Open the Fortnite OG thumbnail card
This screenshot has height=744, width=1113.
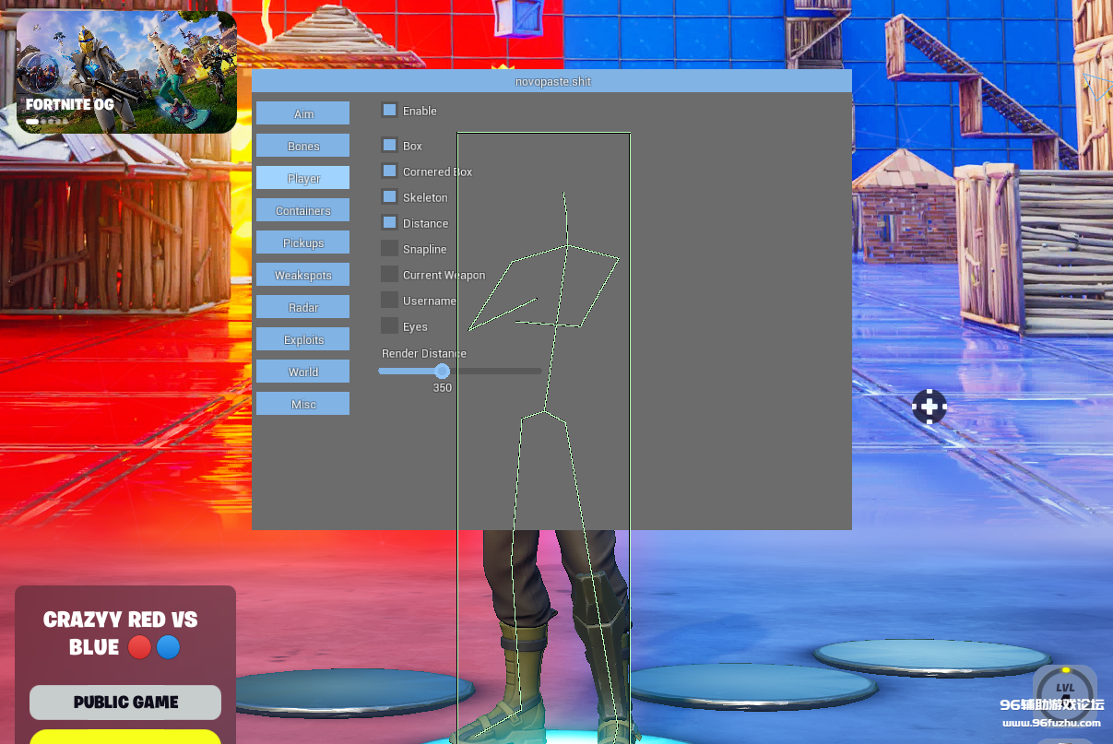pyautogui.click(x=127, y=72)
